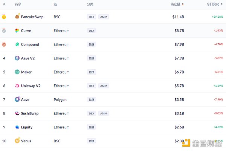
Task: Click the Aave V2 logo icon
Action: point(17,58)
